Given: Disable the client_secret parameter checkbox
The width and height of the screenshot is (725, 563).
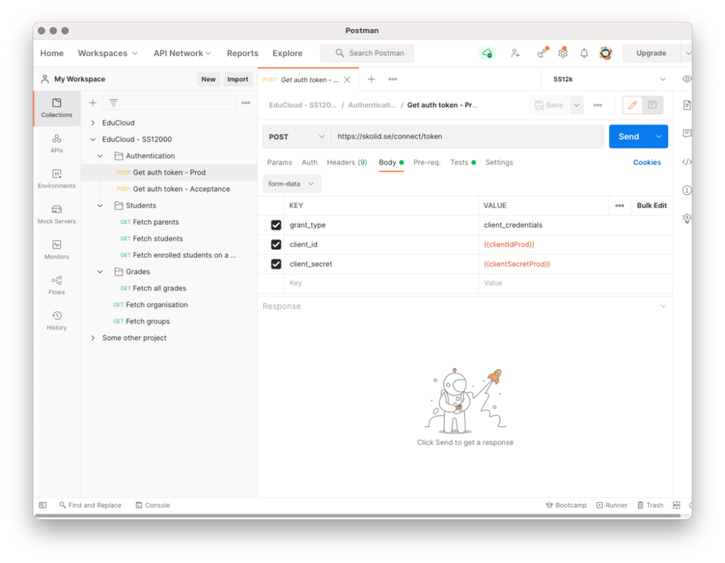Looking at the screenshot, I should tap(276, 264).
